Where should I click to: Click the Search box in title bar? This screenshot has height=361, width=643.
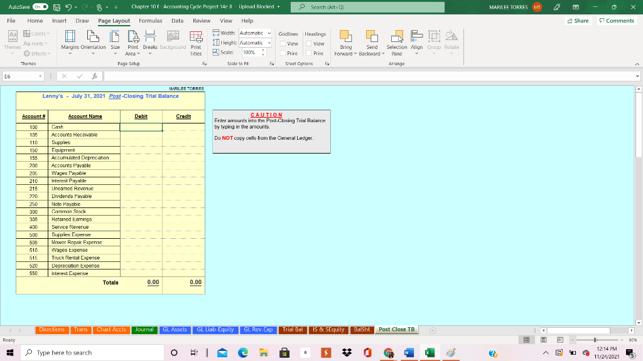(367, 7)
